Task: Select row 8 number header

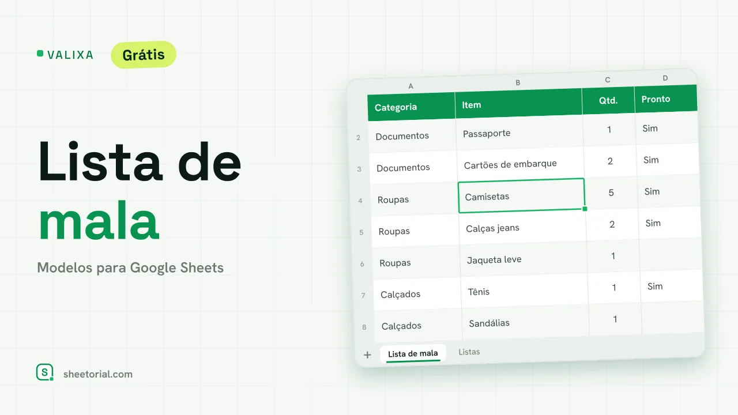Action: click(x=364, y=327)
